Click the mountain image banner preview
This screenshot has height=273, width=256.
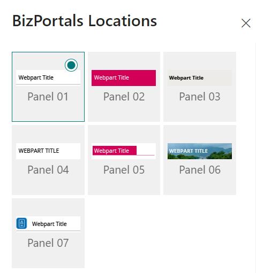pos(200,151)
